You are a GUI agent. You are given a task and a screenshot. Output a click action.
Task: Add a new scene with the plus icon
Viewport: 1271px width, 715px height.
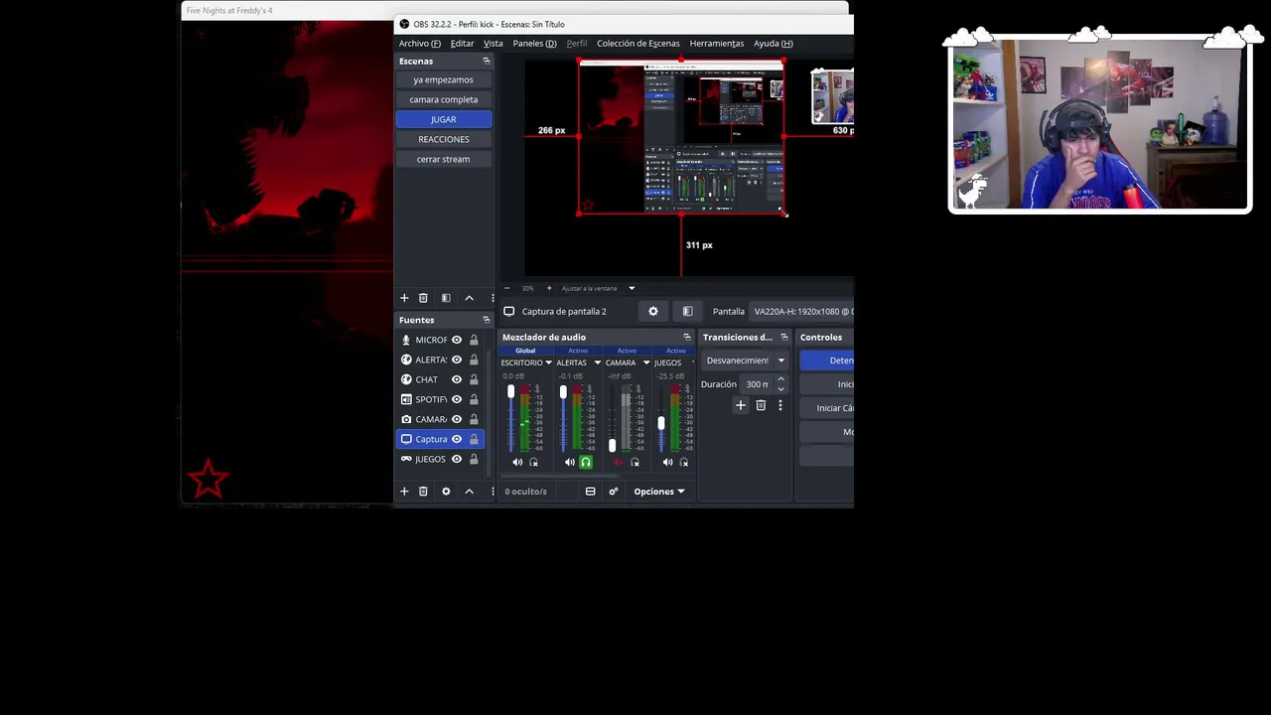(x=404, y=298)
